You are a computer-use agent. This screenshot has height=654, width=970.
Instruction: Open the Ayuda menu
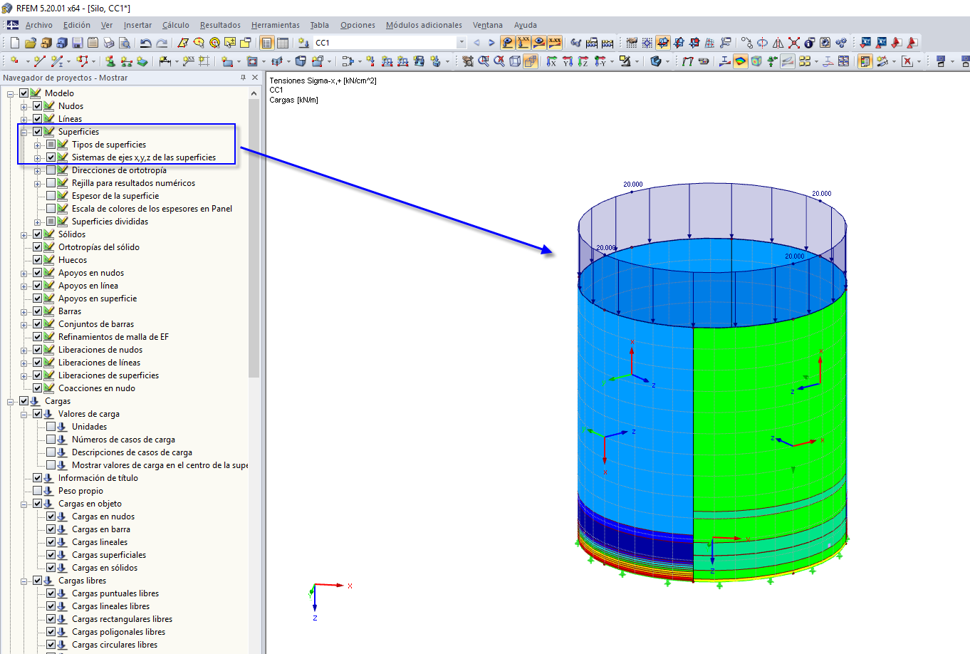point(526,25)
